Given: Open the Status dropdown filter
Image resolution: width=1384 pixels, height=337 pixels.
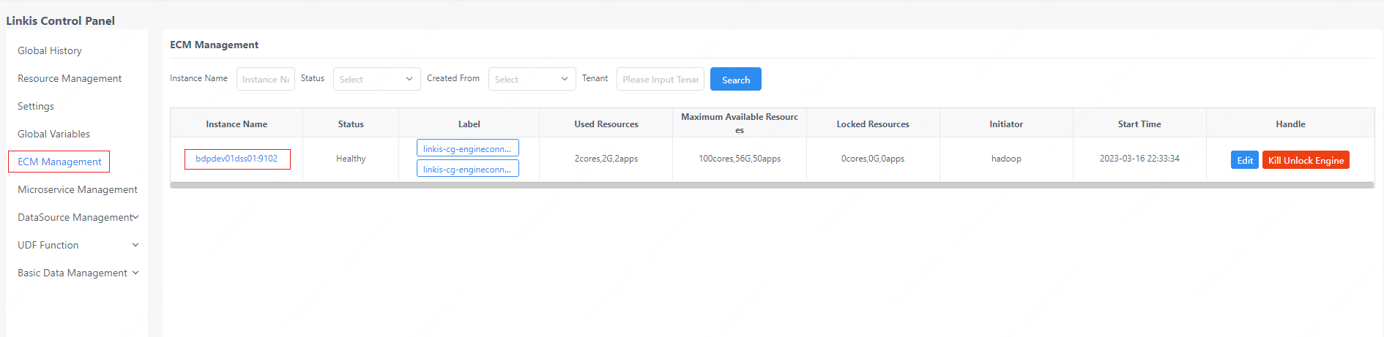Looking at the screenshot, I should (376, 79).
